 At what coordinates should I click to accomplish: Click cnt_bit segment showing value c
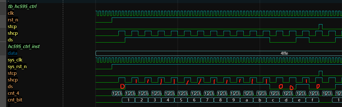click(273, 100)
